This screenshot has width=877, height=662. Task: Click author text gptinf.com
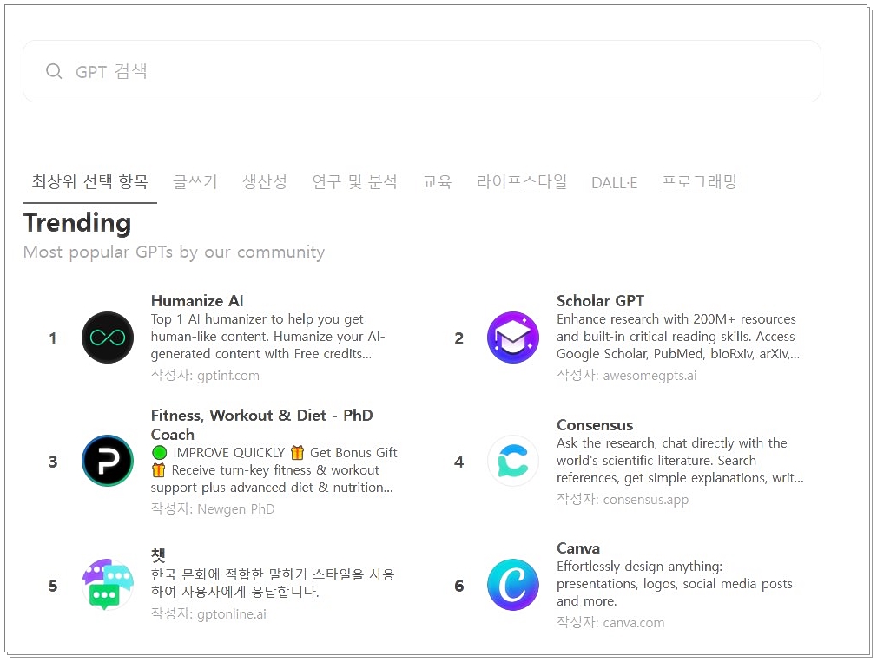228,376
